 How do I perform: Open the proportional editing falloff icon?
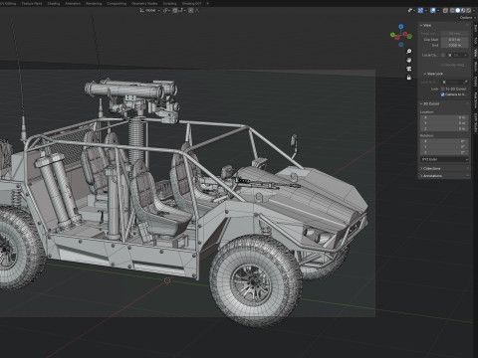point(197,11)
